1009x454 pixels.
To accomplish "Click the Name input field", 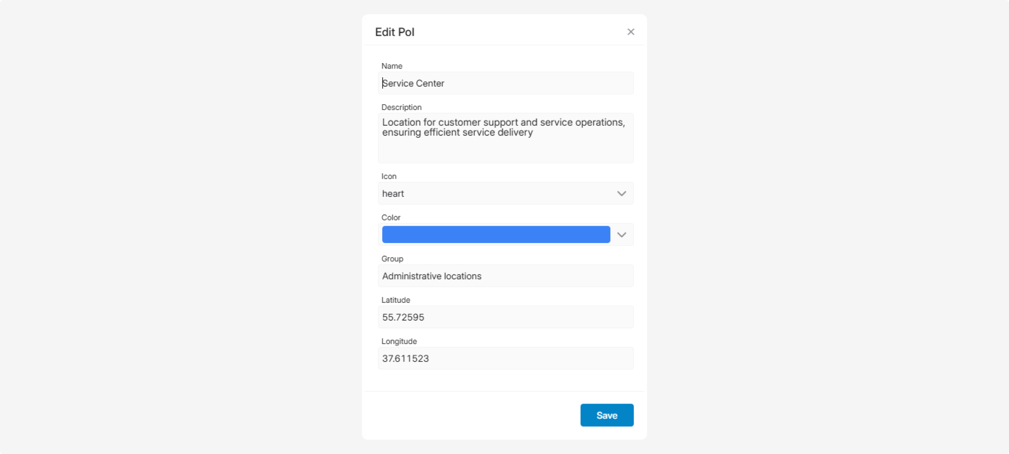I will tap(505, 83).
